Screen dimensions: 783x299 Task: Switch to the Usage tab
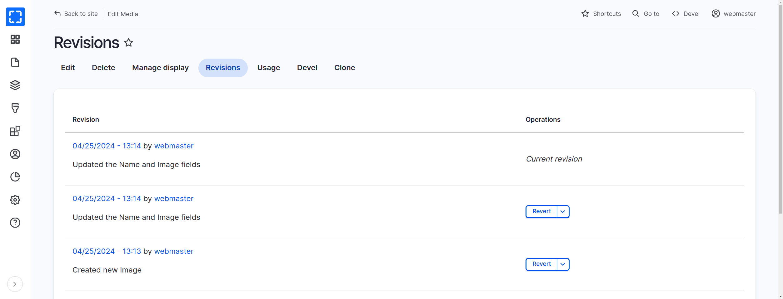pos(268,68)
